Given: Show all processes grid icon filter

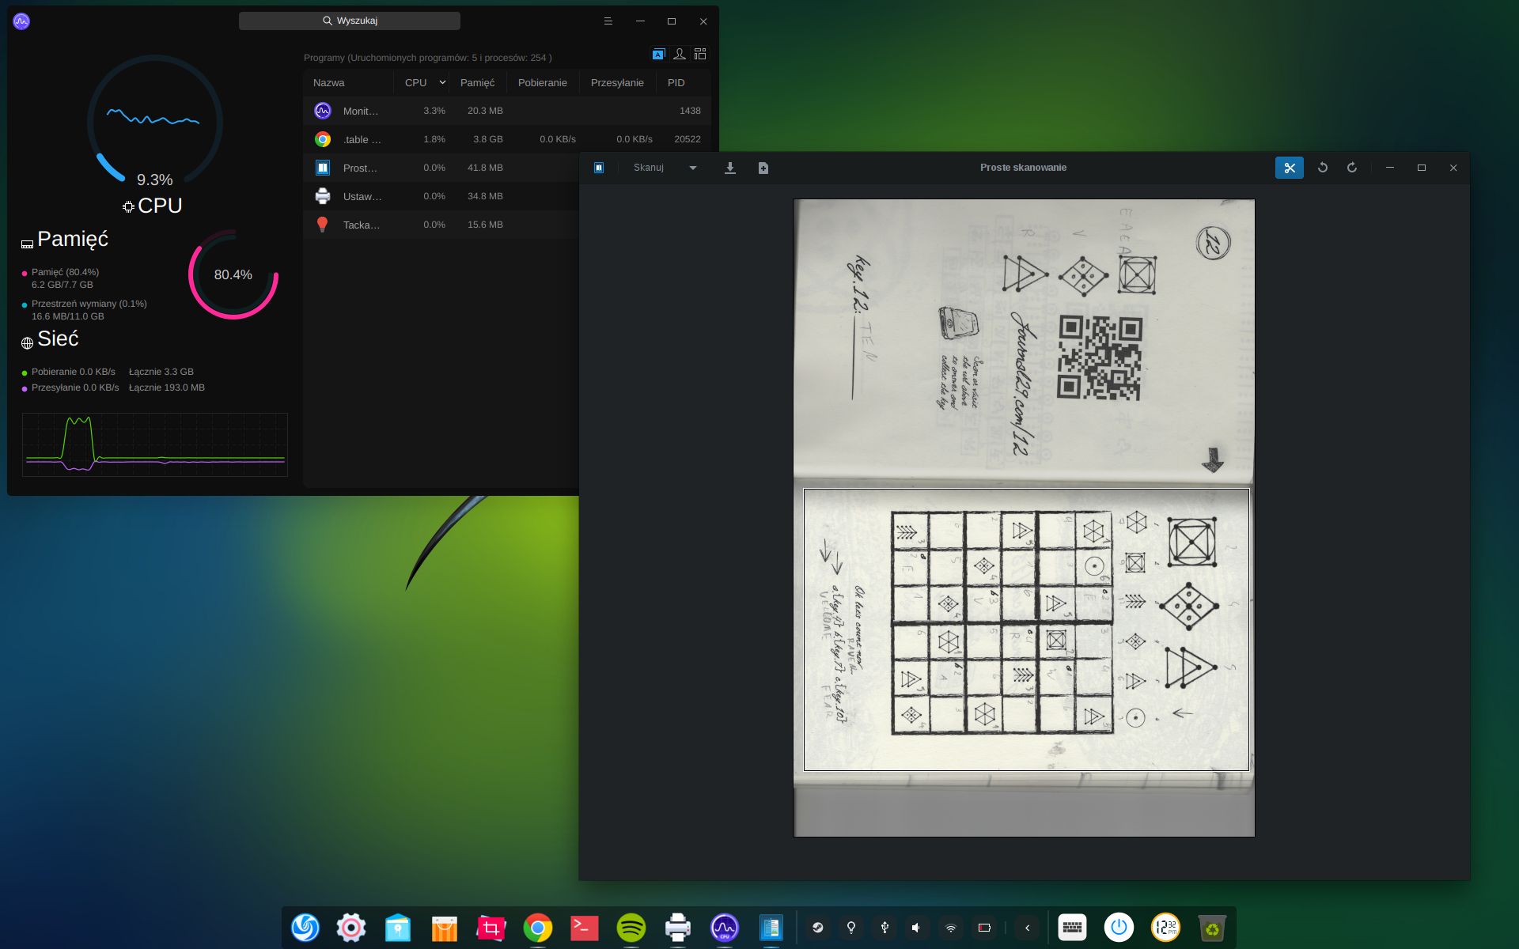Looking at the screenshot, I should tap(700, 54).
